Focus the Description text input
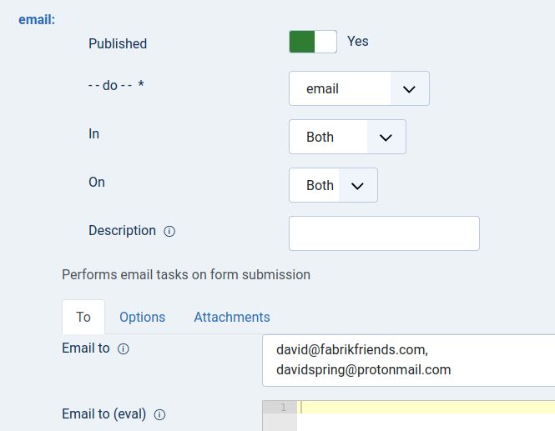 (384, 233)
